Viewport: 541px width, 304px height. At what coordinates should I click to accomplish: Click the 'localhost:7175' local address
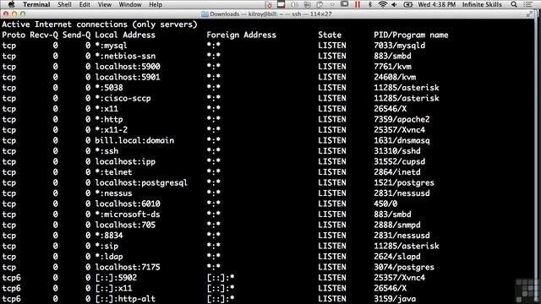tap(128, 267)
